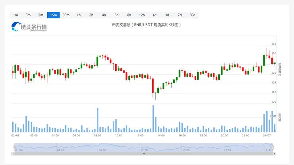294x165 pixels.
Task: Choose the 3d interval tab
Action: coord(167,15)
